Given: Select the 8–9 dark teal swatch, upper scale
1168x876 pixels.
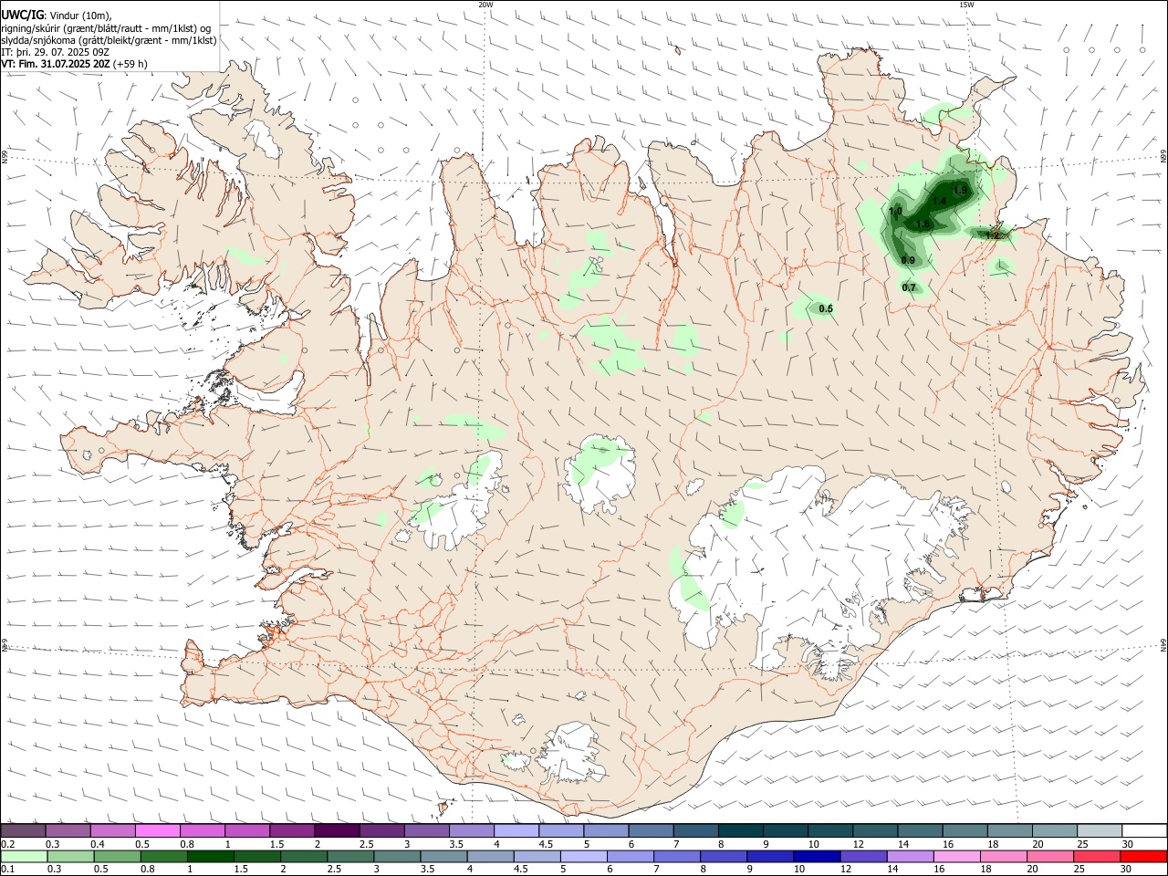Looking at the screenshot, I should tap(740, 831).
